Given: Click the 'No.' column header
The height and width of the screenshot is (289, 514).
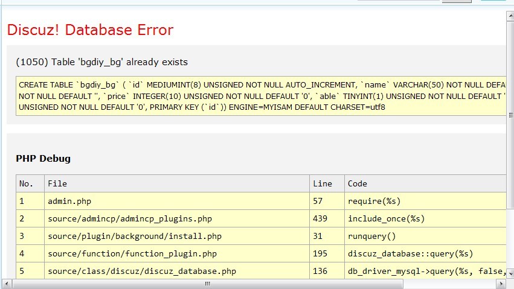Looking at the screenshot, I should tap(30, 183).
